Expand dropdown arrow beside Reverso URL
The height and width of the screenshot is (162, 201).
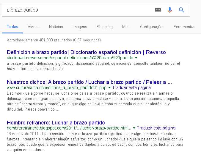136,58
